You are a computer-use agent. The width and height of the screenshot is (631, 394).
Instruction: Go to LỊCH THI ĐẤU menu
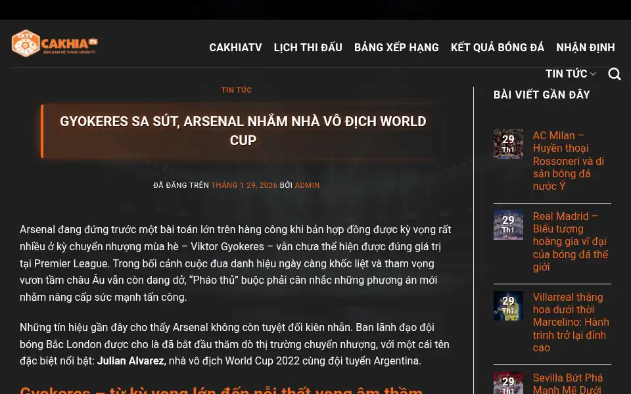(x=308, y=47)
